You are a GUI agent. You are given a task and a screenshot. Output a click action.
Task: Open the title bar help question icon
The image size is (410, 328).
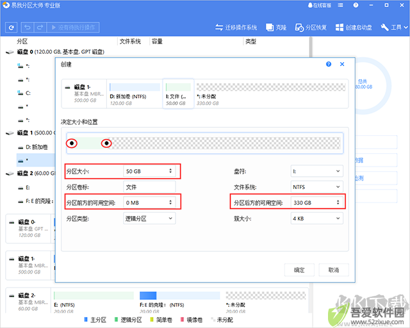[x=356, y=5]
